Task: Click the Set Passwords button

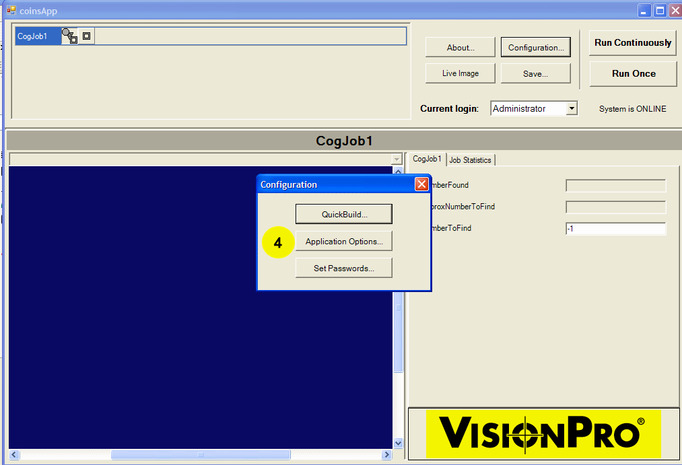Action: tap(343, 269)
